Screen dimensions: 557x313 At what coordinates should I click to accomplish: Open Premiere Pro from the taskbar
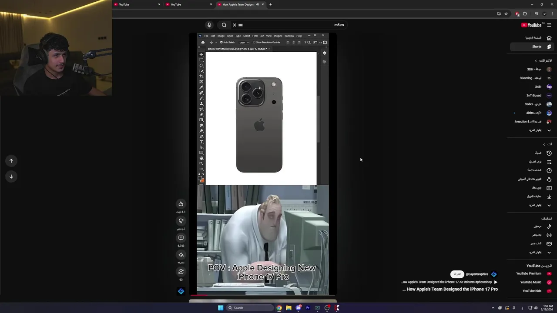pyautogui.click(x=308, y=308)
